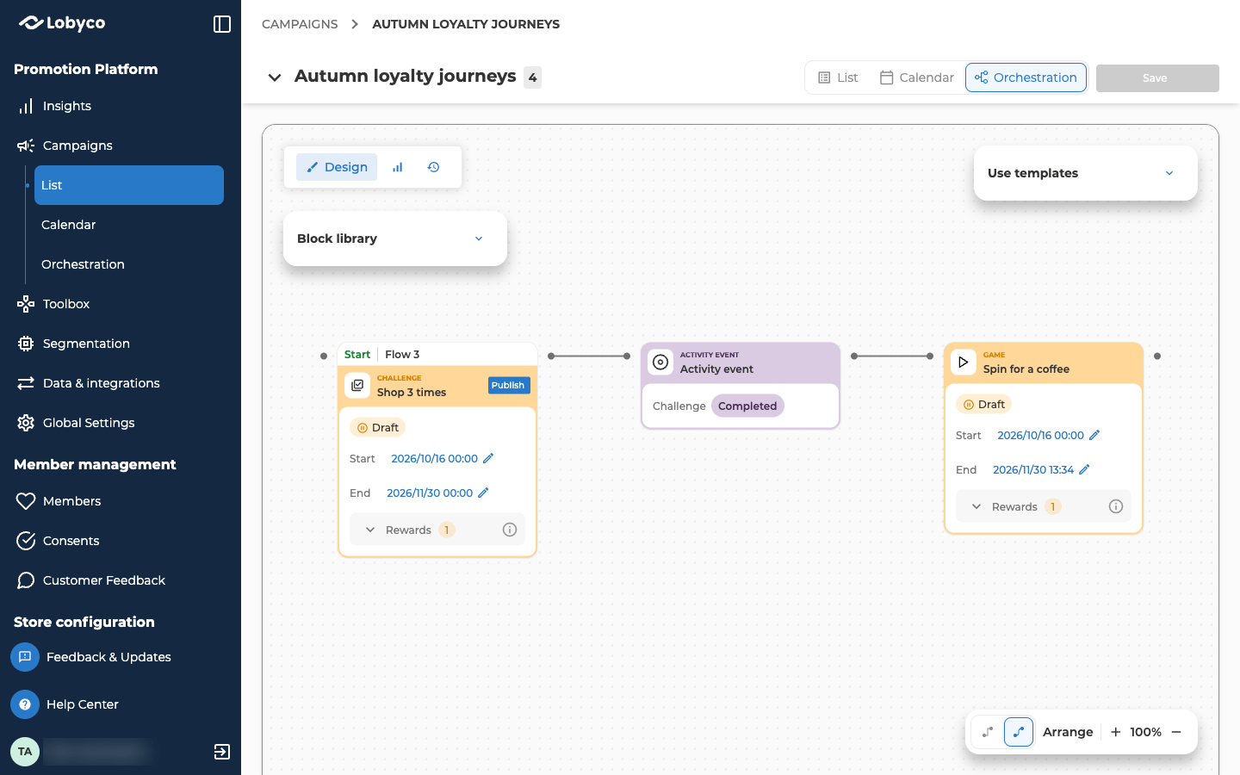Select the curved connector line style
The width and height of the screenshot is (1240, 775).
pos(1019,732)
